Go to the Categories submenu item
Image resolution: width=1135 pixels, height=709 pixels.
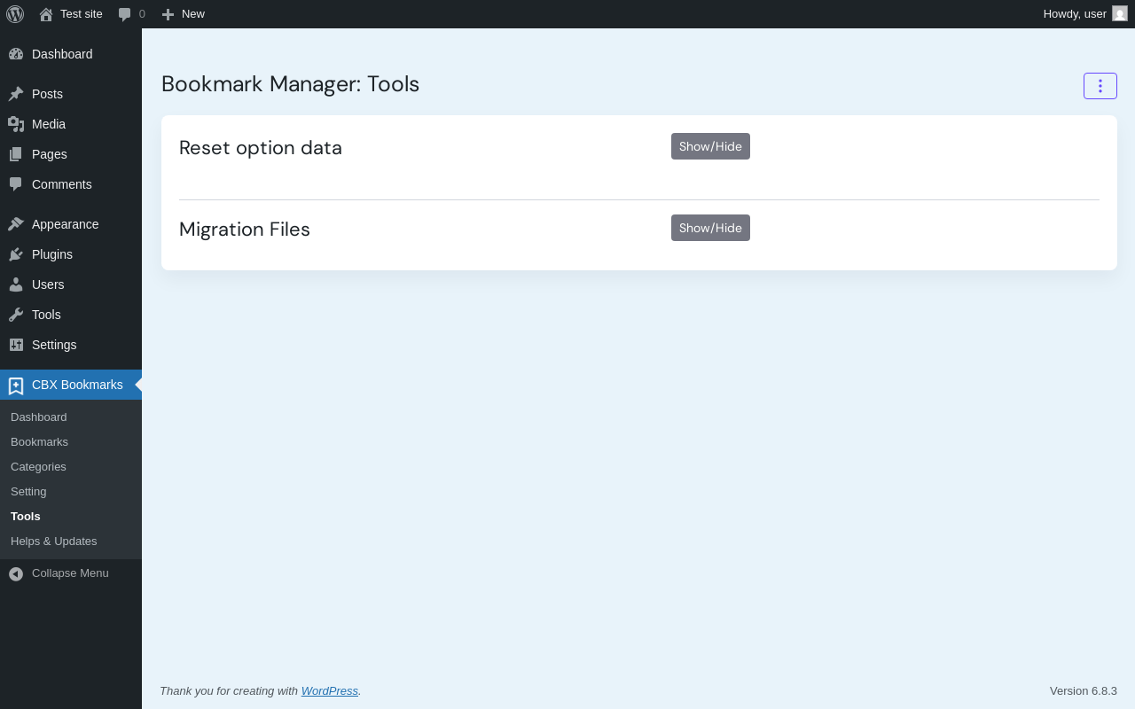pos(38,467)
